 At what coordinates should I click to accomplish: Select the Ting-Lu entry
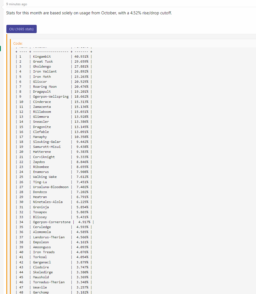pyautogui.click(x=40, y=182)
